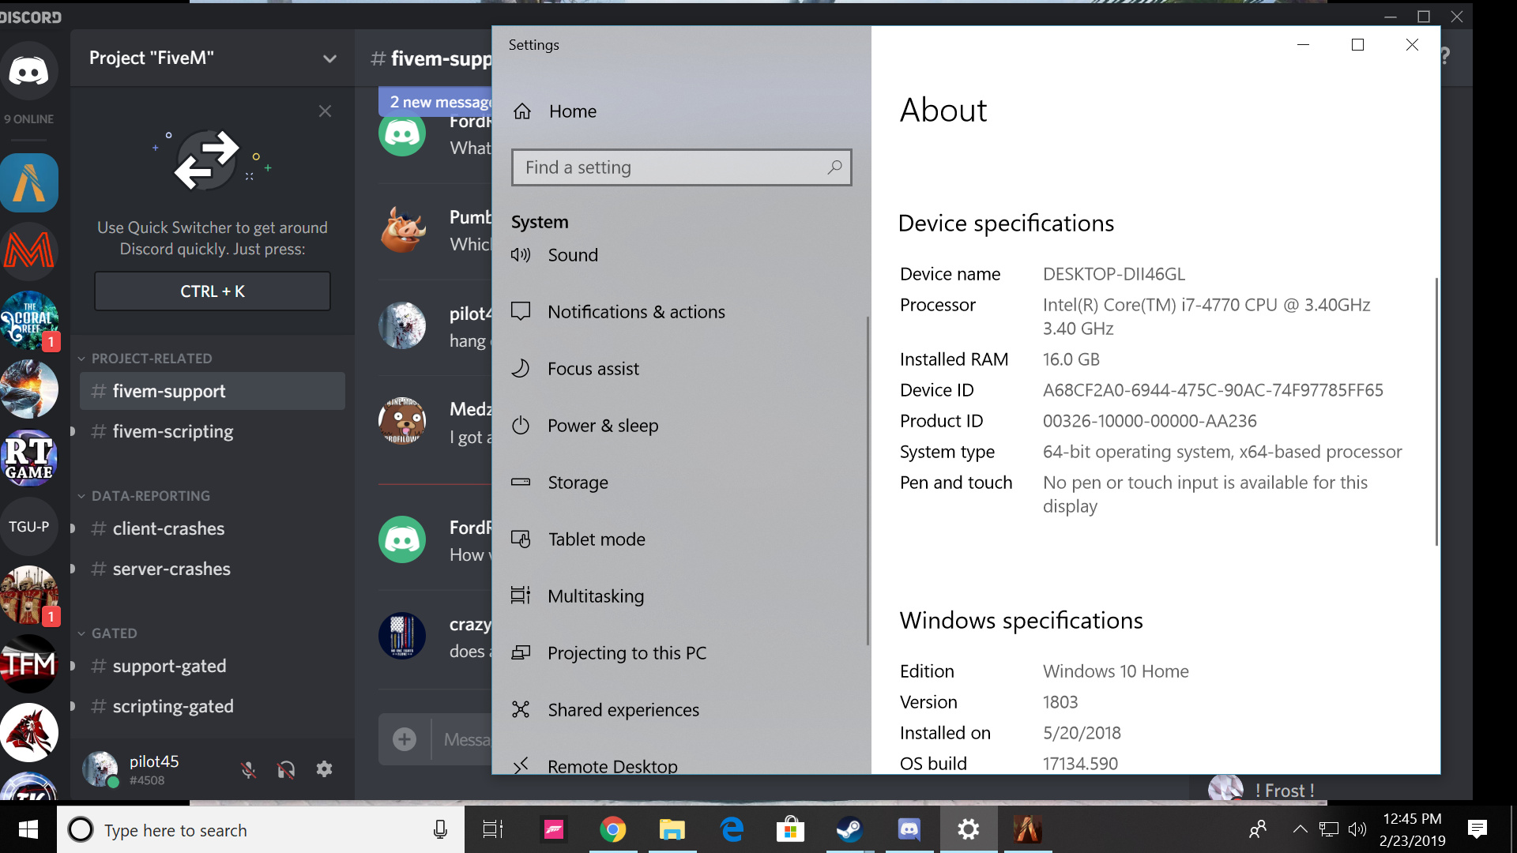Launch Steam from the taskbar

(849, 829)
